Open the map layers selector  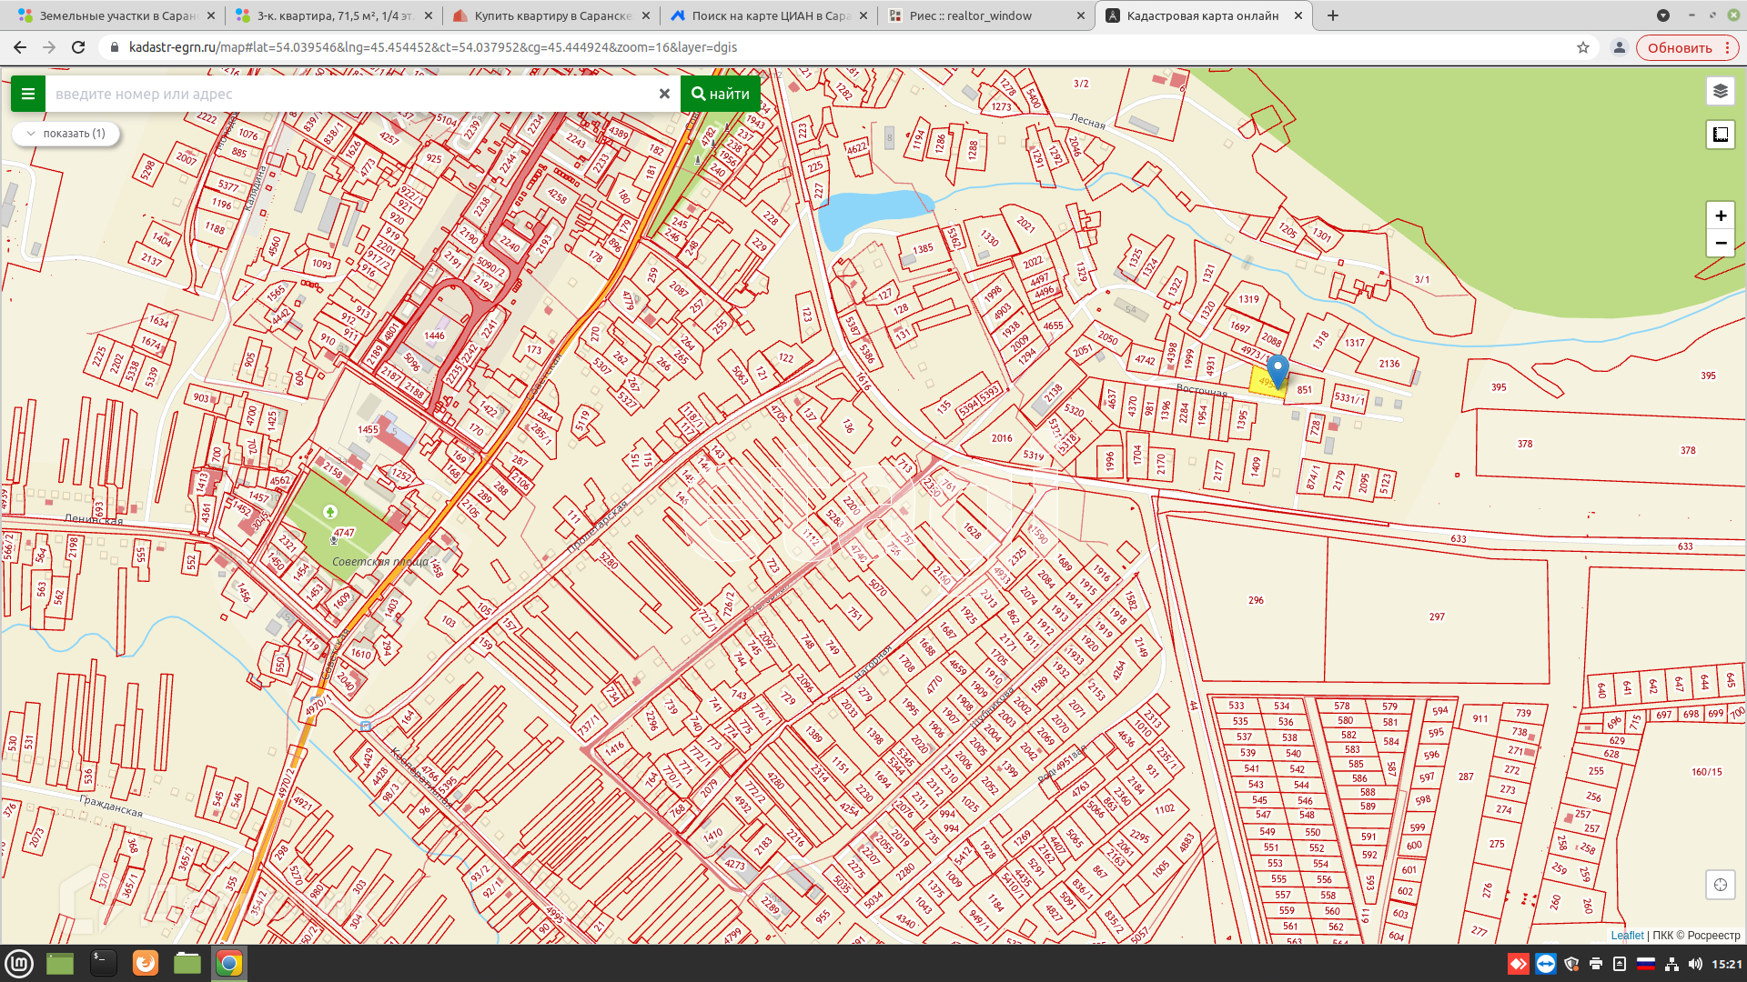[x=1720, y=91]
